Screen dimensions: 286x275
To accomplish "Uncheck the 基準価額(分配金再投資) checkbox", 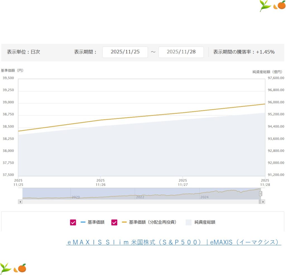I will tap(114, 222).
